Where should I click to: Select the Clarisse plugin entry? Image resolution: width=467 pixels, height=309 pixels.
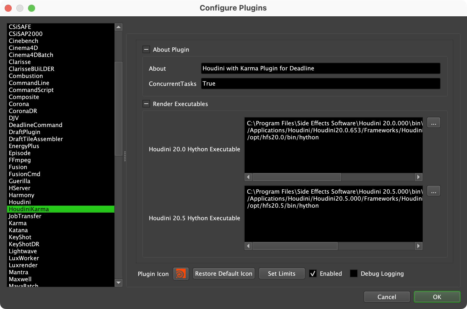tap(61, 62)
